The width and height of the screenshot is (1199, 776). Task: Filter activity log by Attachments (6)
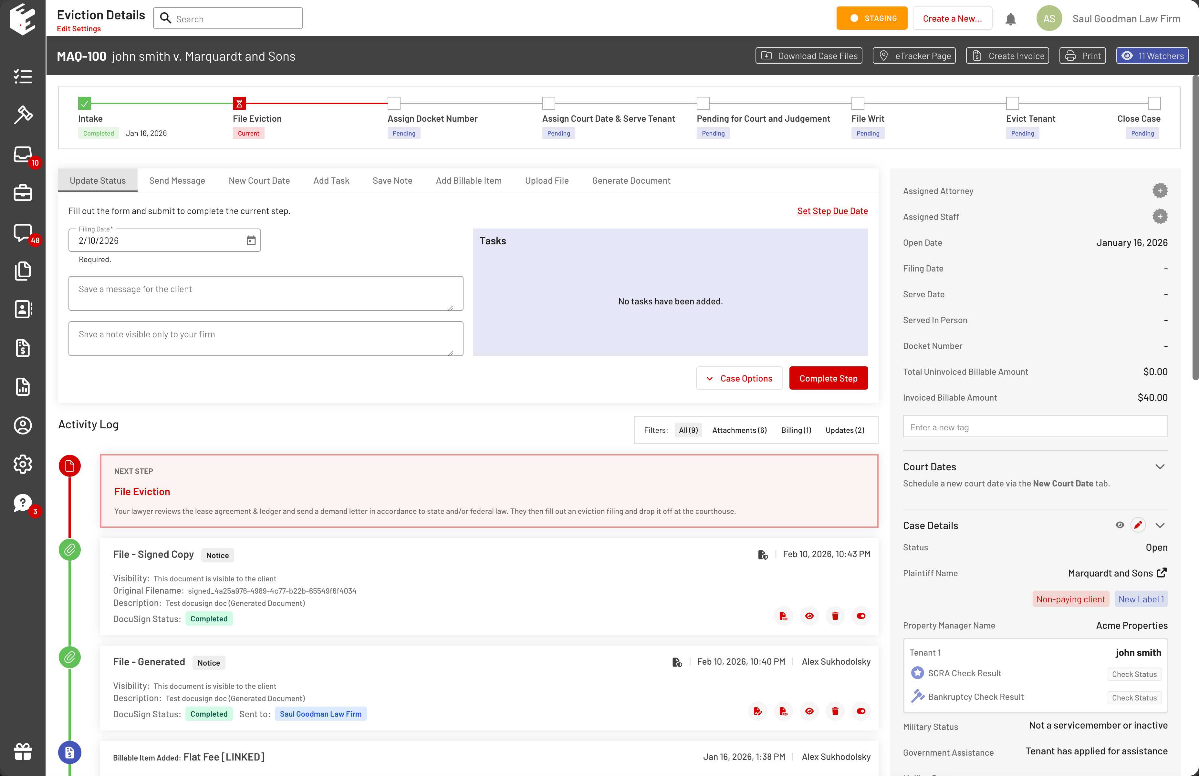pyautogui.click(x=739, y=430)
